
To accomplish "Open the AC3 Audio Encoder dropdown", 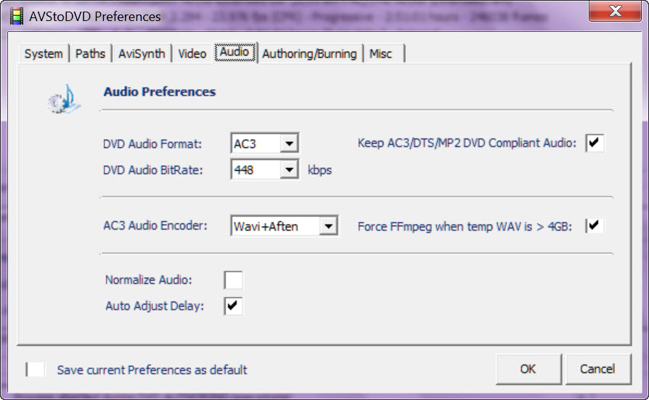I will coord(329,227).
